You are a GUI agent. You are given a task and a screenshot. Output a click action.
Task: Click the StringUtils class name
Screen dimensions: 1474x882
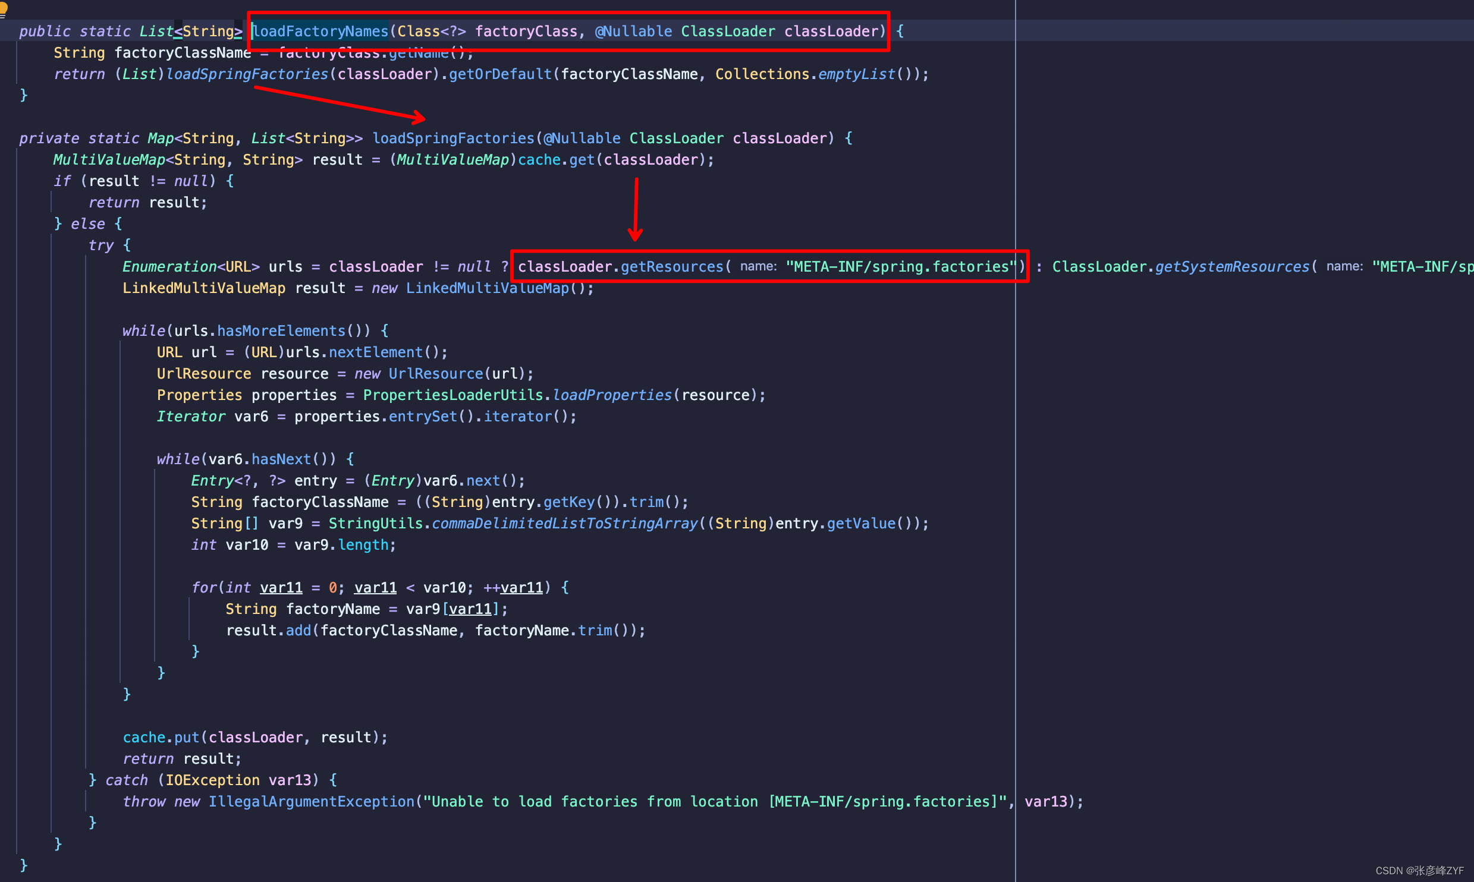coord(376,523)
